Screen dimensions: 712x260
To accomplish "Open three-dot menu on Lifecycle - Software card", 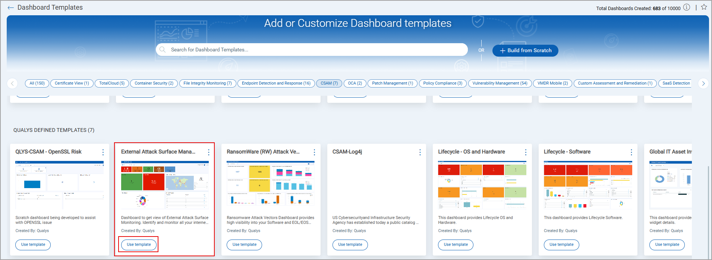I will 631,152.
